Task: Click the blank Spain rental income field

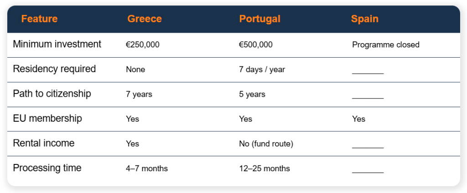Action: point(368,146)
